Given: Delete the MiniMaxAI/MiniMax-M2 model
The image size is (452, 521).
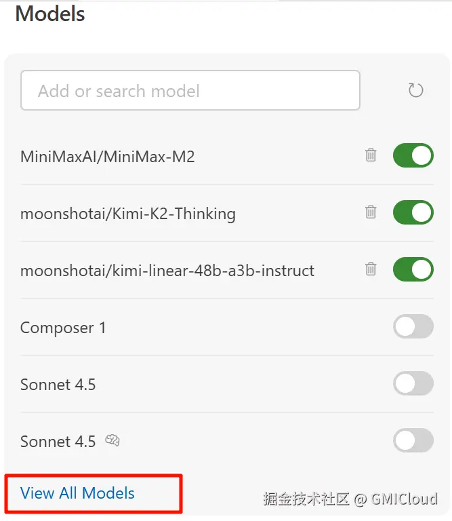Looking at the screenshot, I should [371, 155].
